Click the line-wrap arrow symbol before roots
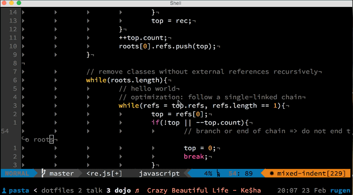 [25, 139]
